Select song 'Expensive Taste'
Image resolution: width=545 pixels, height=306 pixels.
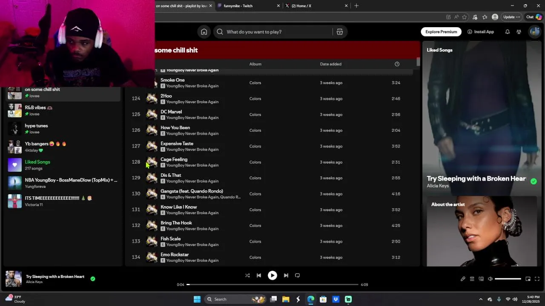[x=177, y=144]
